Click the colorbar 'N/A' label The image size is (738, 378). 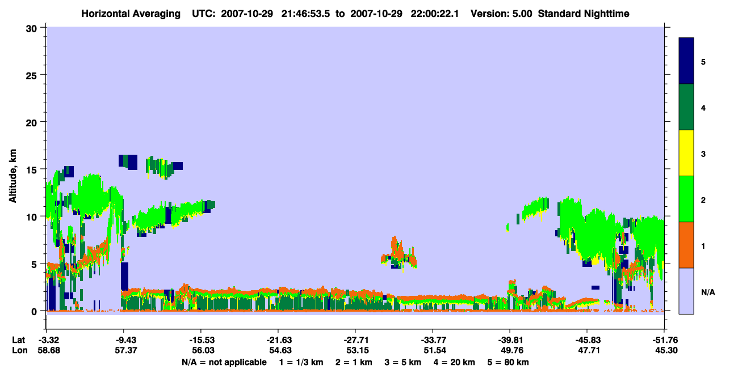(x=708, y=292)
